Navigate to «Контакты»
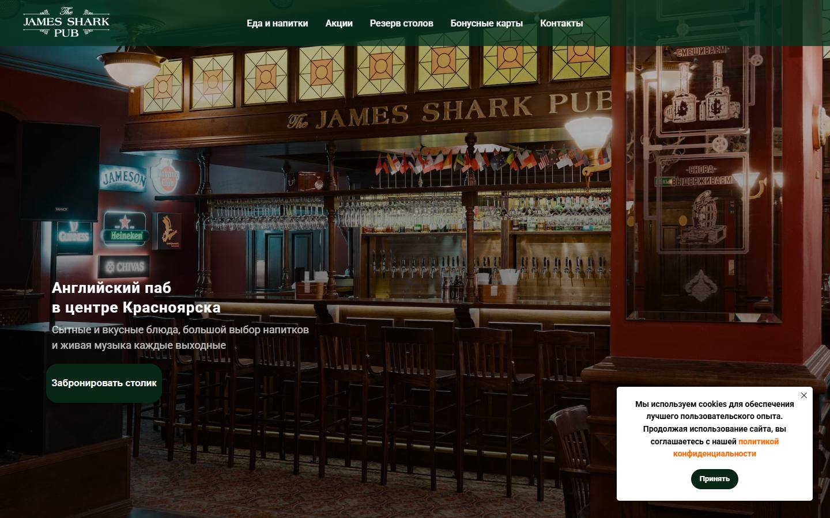The image size is (830, 518). [561, 24]
